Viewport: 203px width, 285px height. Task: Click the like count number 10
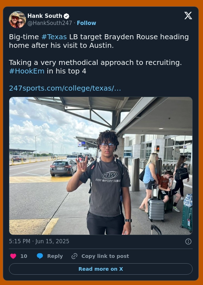(24, 256)
